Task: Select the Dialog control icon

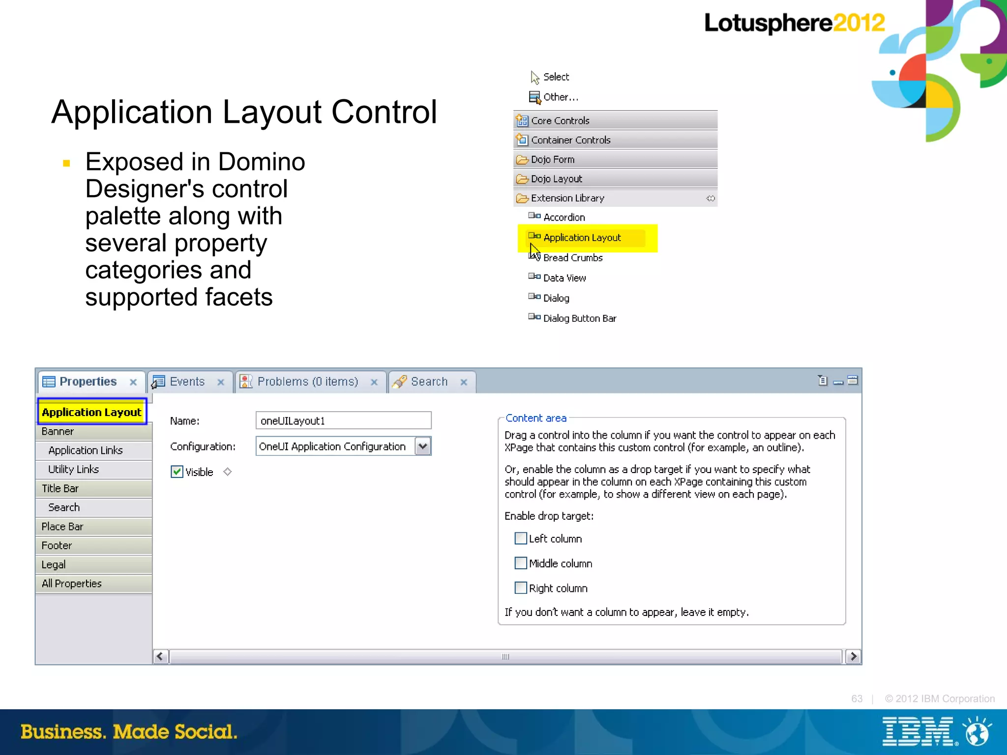Action: coord(534,296)
